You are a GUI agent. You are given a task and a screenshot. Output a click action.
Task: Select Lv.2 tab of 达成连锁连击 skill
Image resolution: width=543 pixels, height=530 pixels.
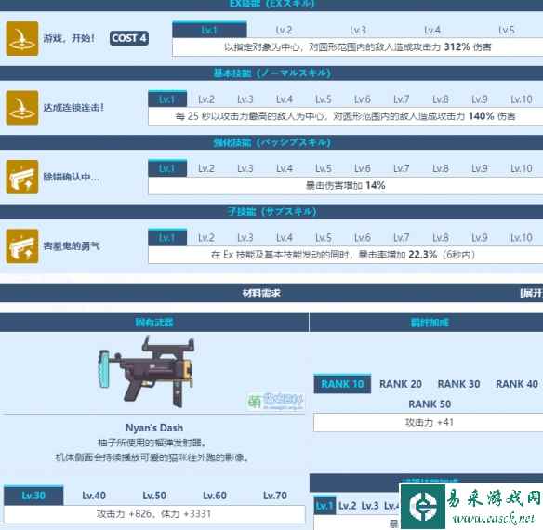point(206,99)
